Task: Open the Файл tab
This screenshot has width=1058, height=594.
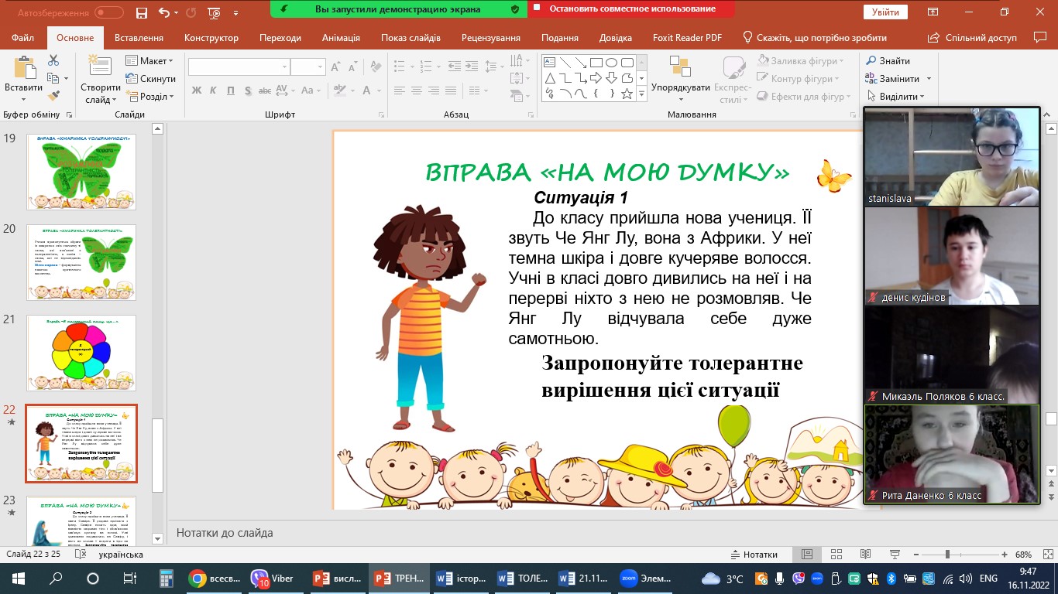Action: pyautogui.click(x=23, y=38)
